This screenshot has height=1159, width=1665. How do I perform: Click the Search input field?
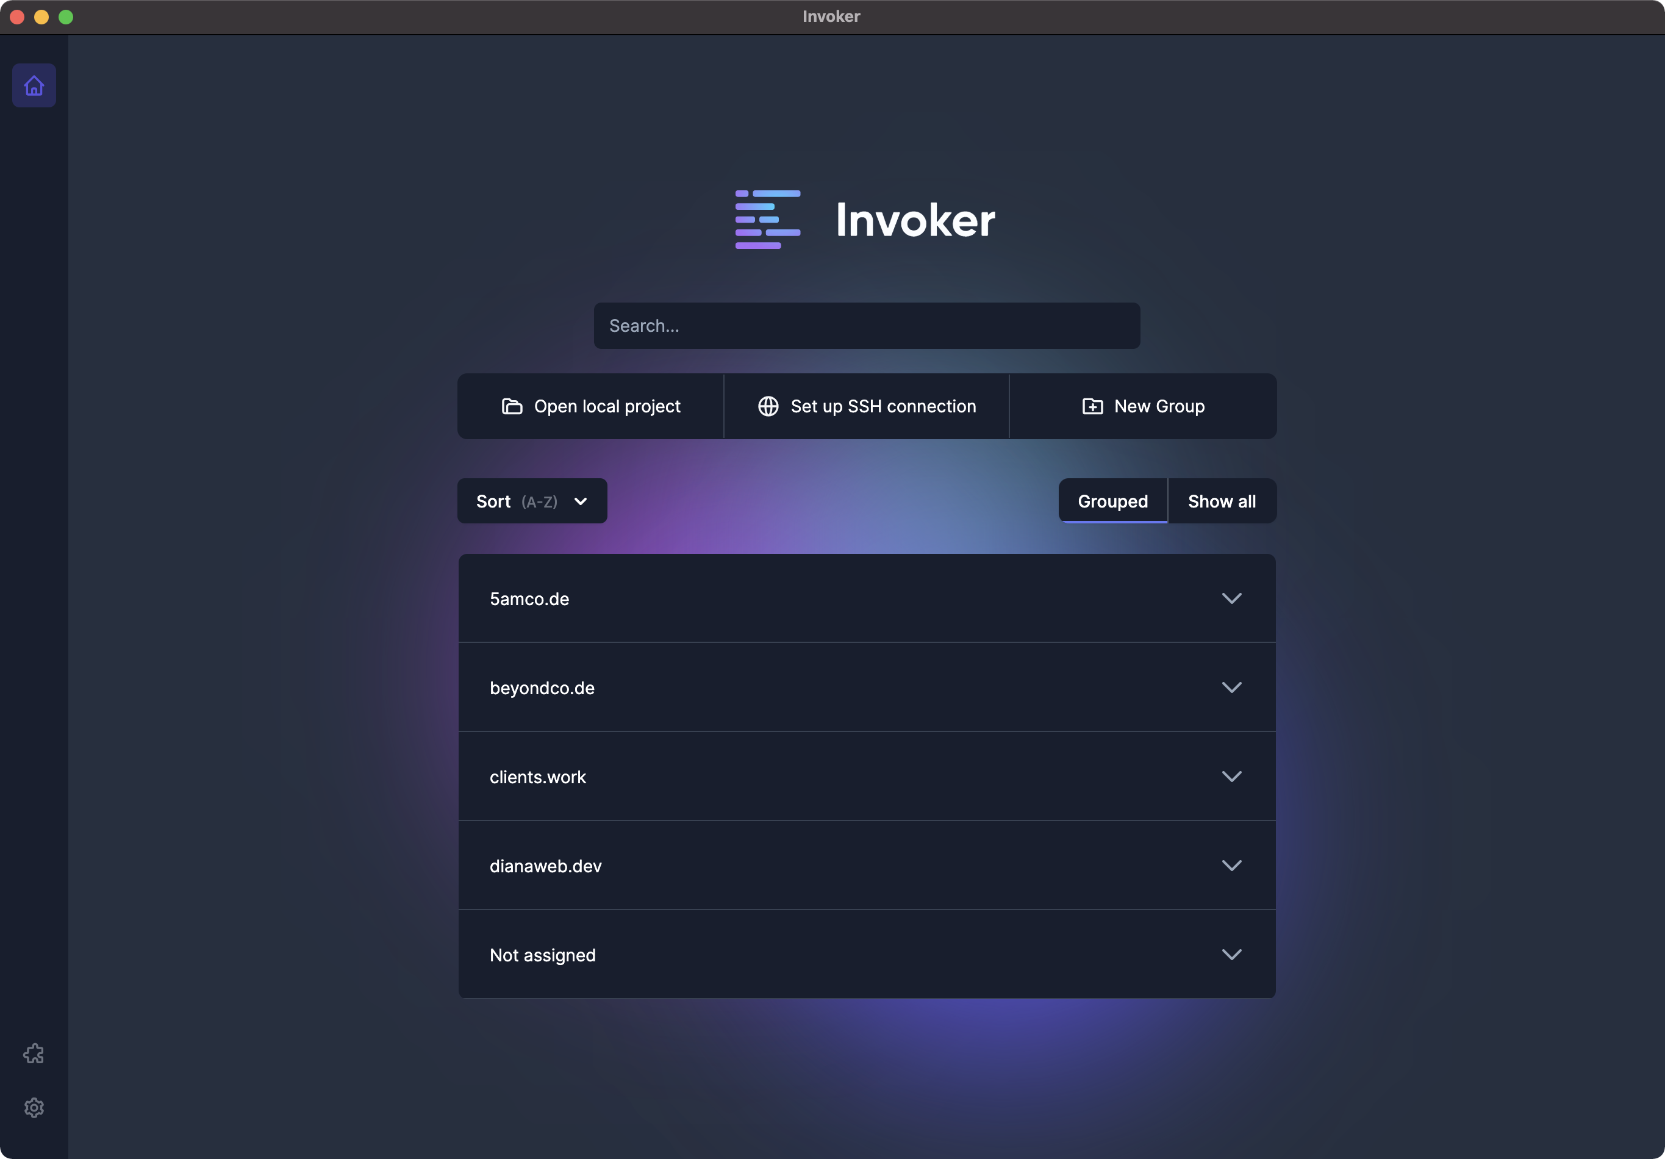click(867, 325)
